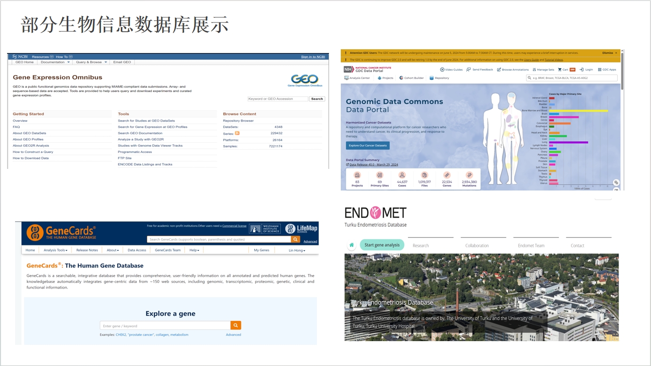Click the NCBI logo in GEO header

coord(20,57)
